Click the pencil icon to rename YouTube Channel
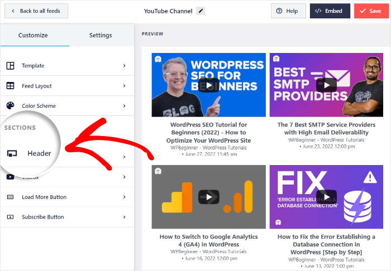Image resolution: width=391 pixels, height=271 pixels. [x=200, y=11]
